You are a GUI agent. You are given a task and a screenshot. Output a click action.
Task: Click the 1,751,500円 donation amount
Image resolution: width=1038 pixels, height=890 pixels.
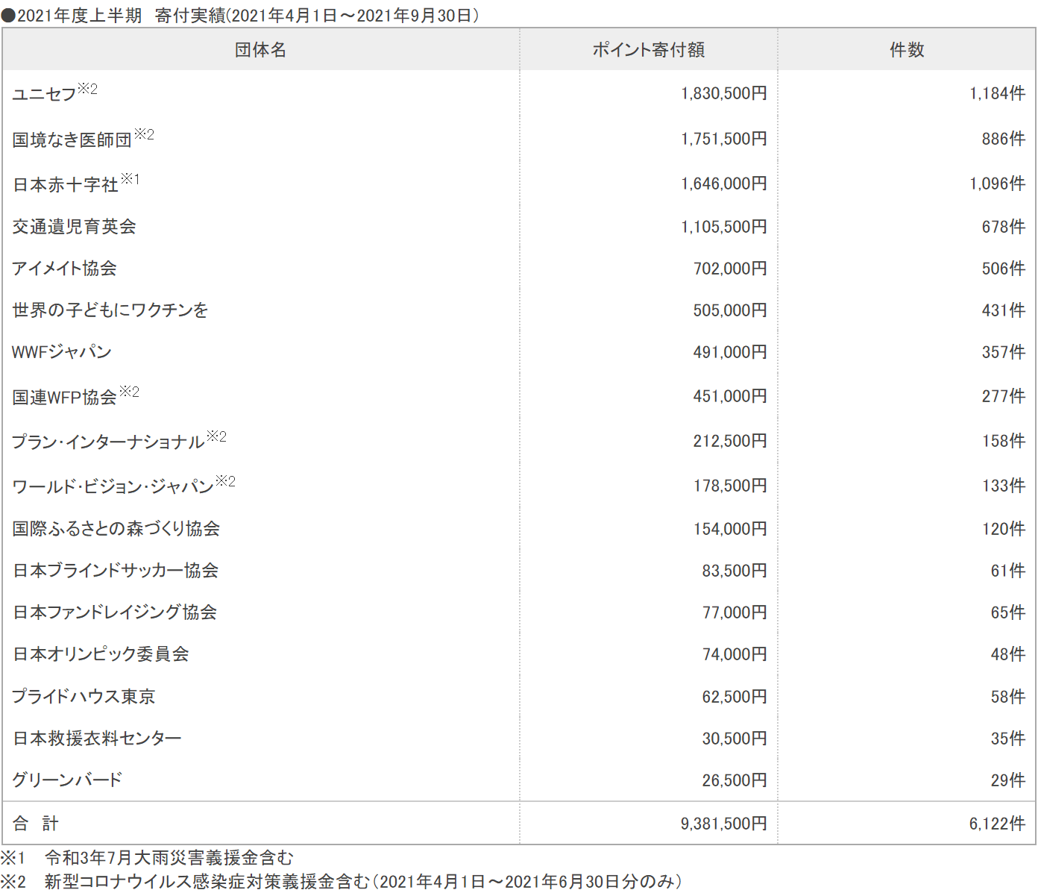coord(724,139)
